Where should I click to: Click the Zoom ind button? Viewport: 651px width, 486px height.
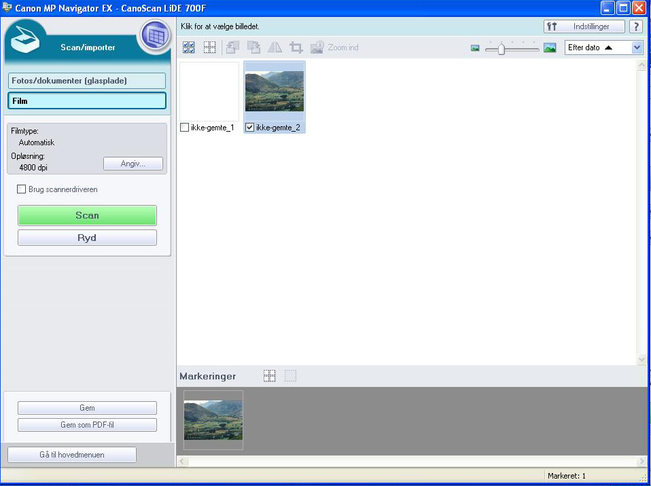[334, 48]
